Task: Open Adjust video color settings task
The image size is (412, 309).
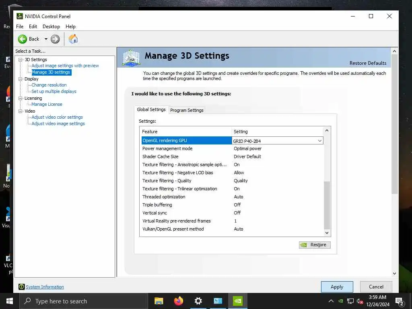Action: (57, 117)
